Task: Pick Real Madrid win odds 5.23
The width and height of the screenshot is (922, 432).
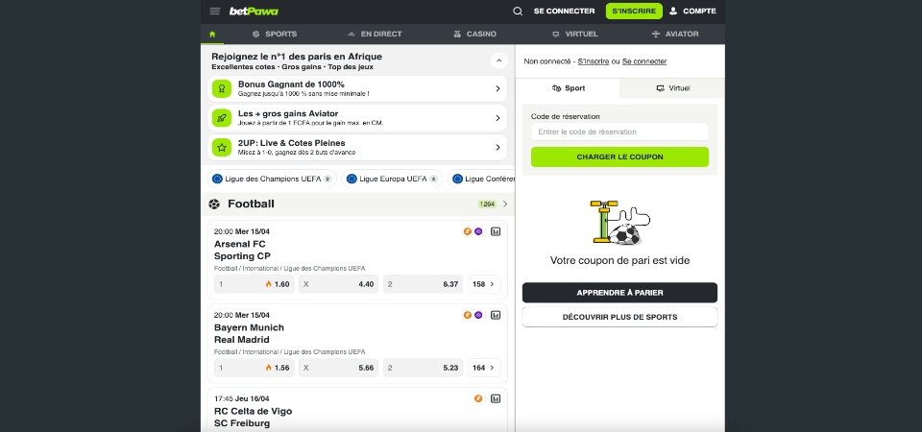Action: 423,368
